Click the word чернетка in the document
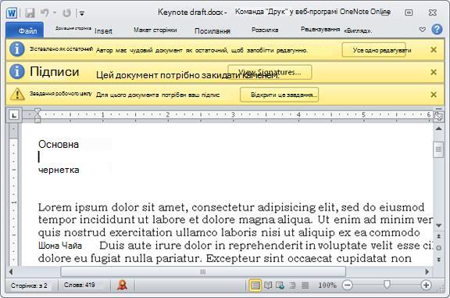Screen dimensions: 450x298 pyautogui.click(x=59, y=170)
